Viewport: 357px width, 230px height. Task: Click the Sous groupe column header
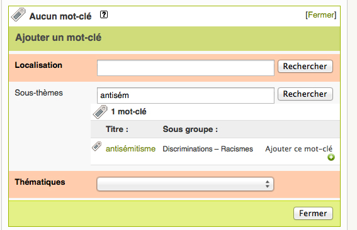(x=190, y=129)
